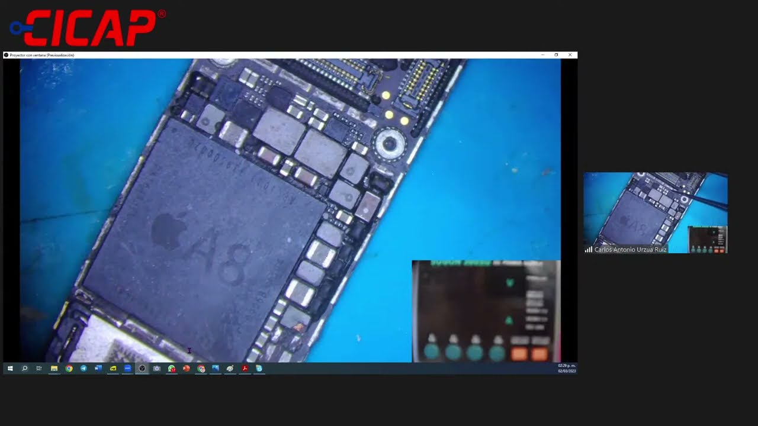
Task: Open WhatsApp from the taskbar
Action: (x=172, y=369)
